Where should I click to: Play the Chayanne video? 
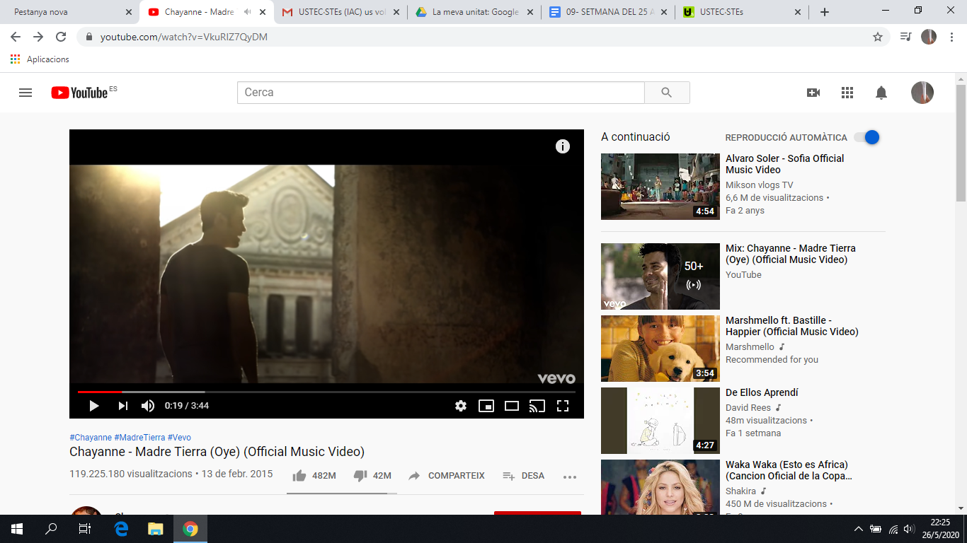coord(94,406)
